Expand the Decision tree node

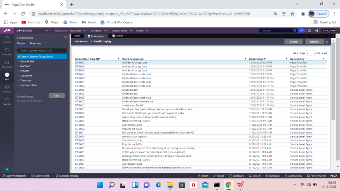[x=18, y=66]
